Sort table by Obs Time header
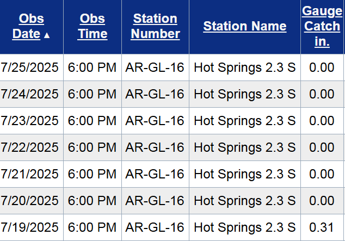The width and height of the screenshot is (345, 241). point(93,26)
